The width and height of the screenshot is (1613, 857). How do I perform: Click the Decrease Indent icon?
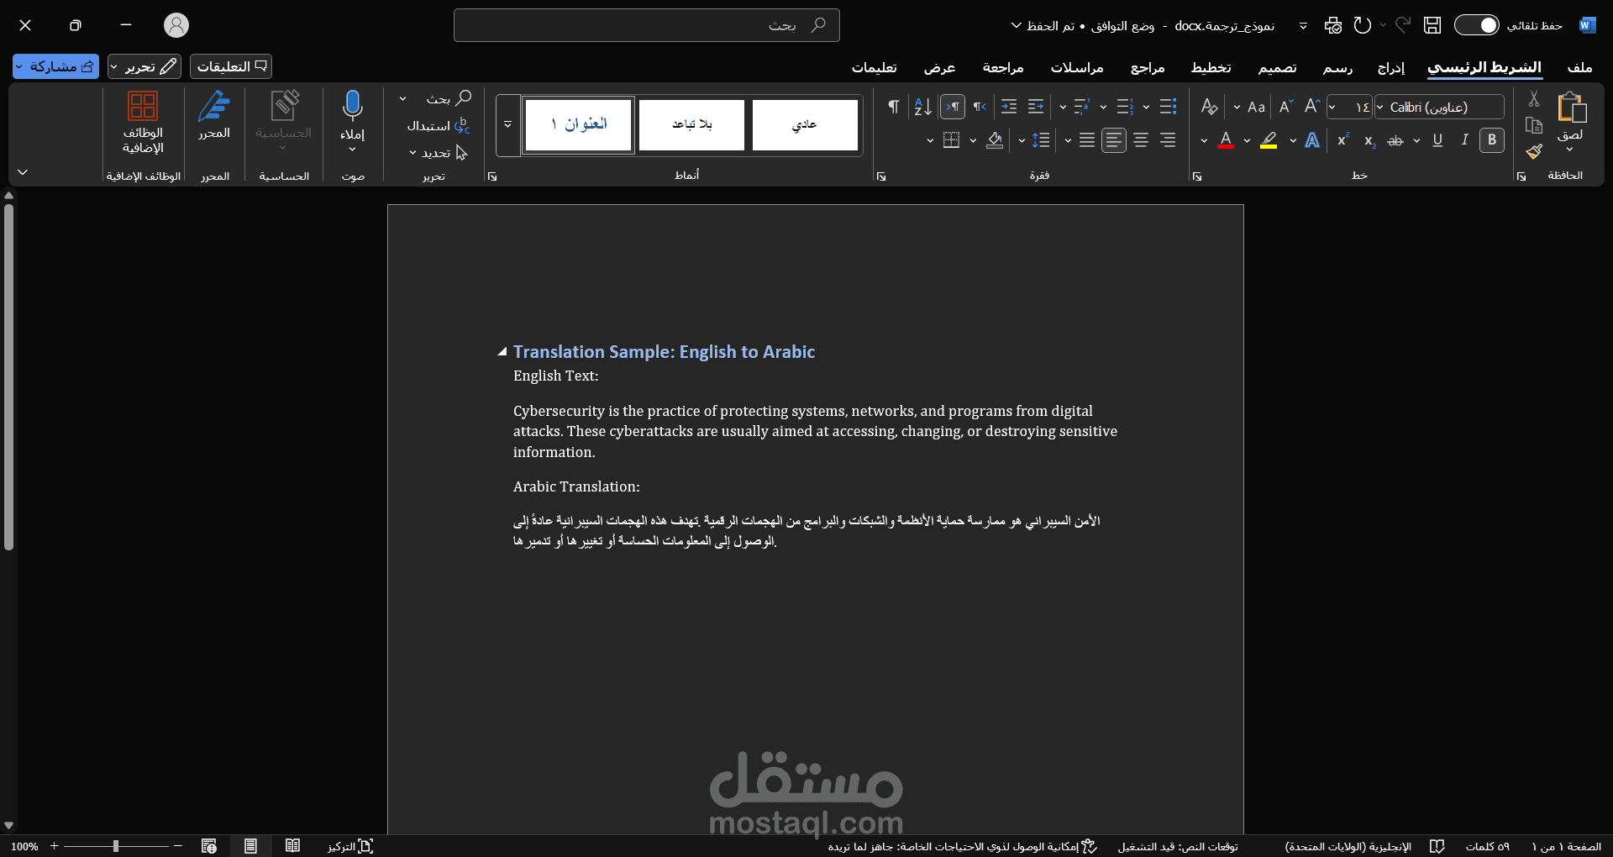pyautogui.click(x=1036, y=107)
